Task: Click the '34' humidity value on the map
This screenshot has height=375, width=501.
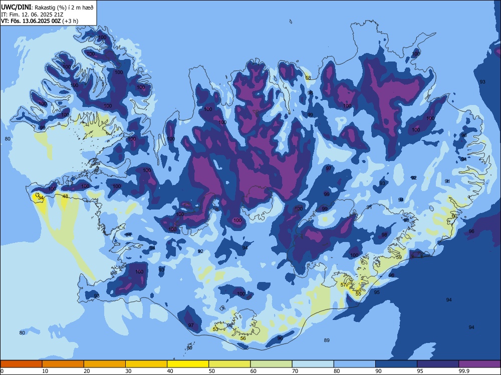Action: click(41, 198)
